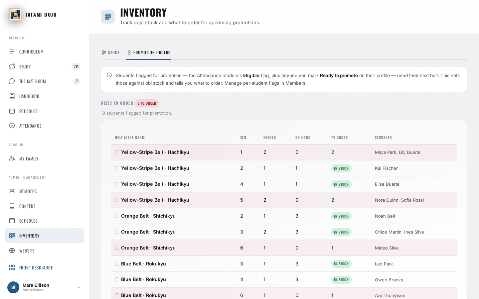
Task: Check the Elise Duarte row checkbox
Action: tap(117, 184)
